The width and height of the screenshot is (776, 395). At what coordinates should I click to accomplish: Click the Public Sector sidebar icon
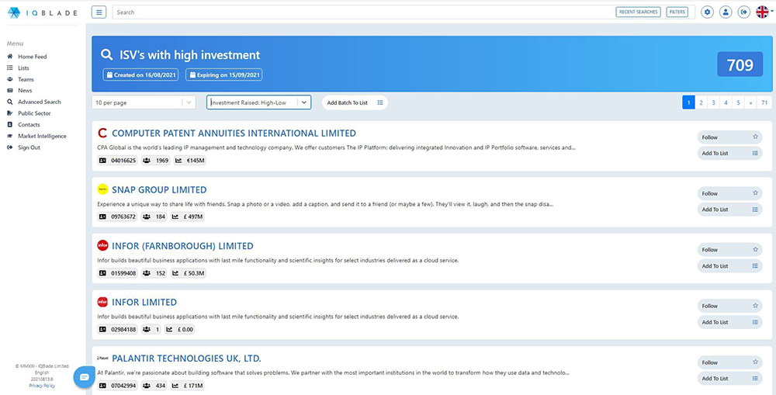(x=10, y=113)
